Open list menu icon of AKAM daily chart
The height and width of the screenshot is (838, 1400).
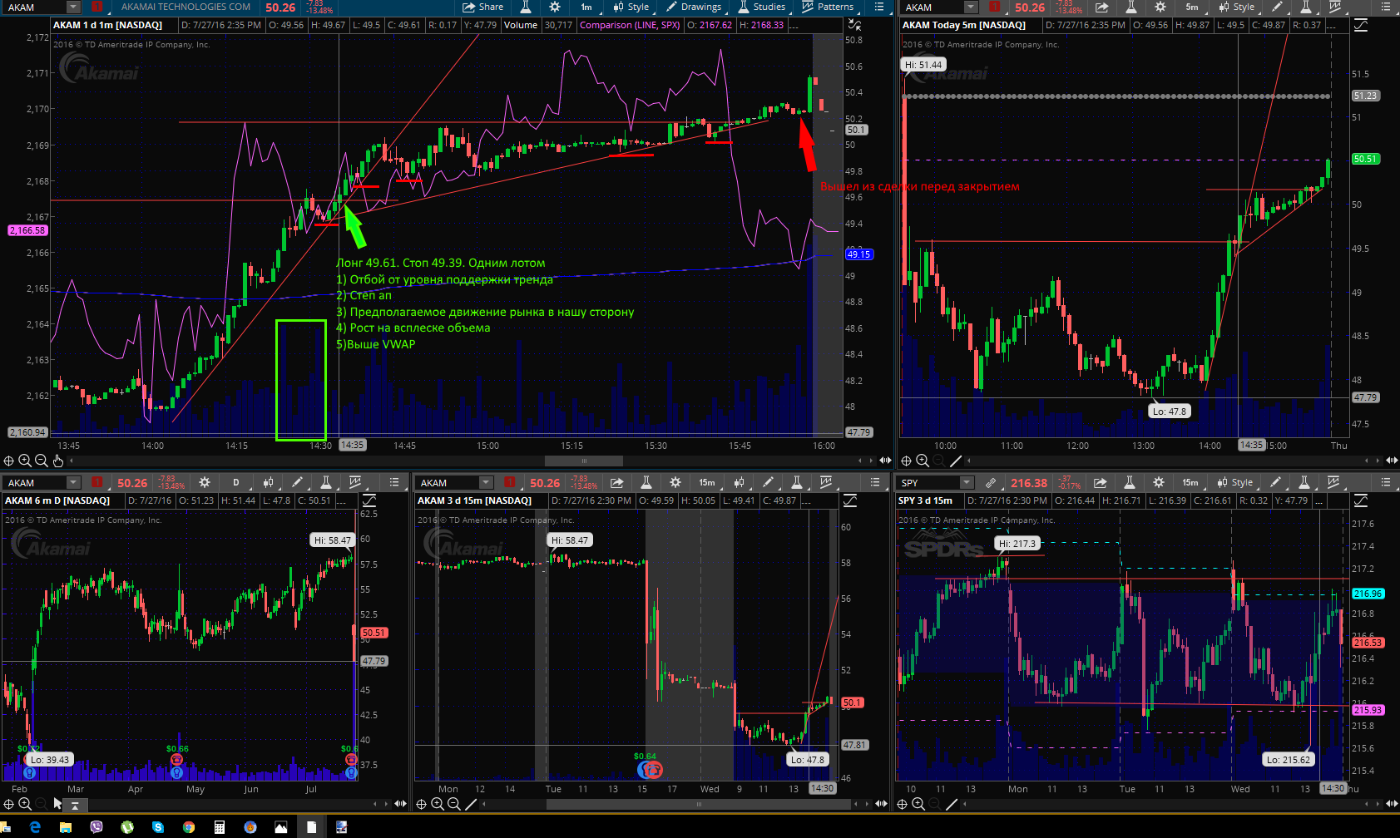(395, 482)
